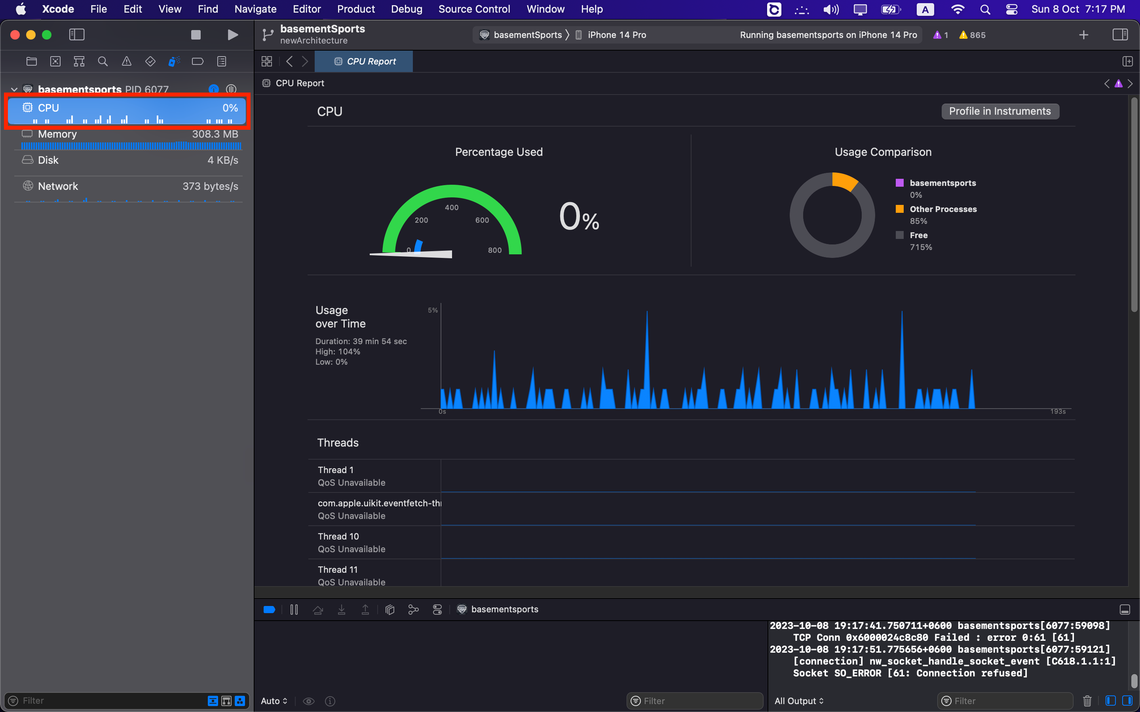Toggle the right inspector panel
The width and height of the screenshot is (1140, 712).
coord(1120,35)
